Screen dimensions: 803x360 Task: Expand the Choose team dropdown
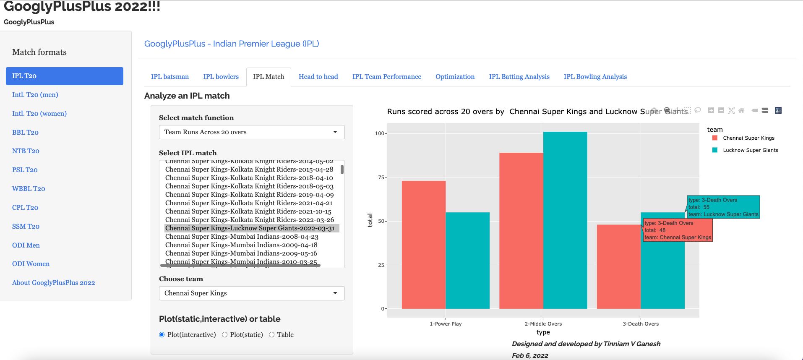252,293
